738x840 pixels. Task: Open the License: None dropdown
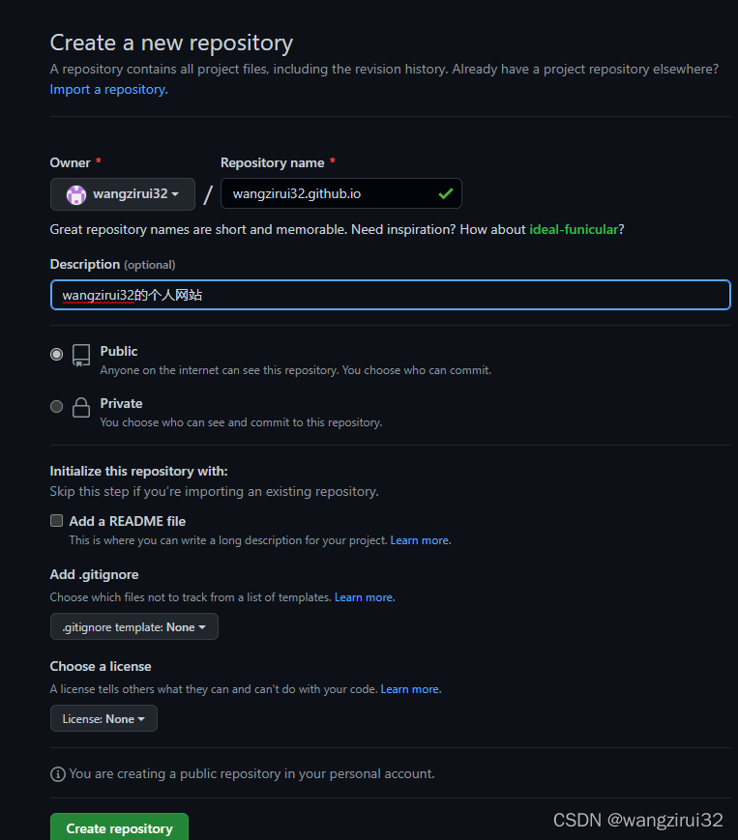(x=103, y=718)
